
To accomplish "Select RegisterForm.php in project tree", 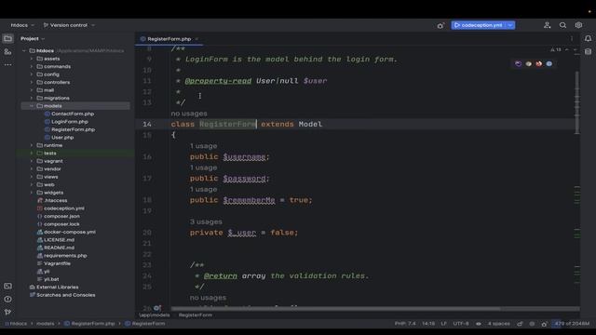I will click(x=73, y=129).
